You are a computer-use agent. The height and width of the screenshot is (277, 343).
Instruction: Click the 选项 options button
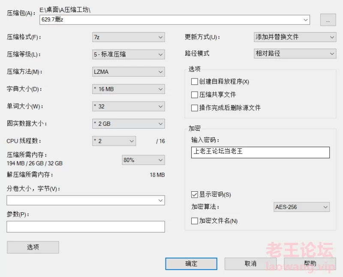33,247
